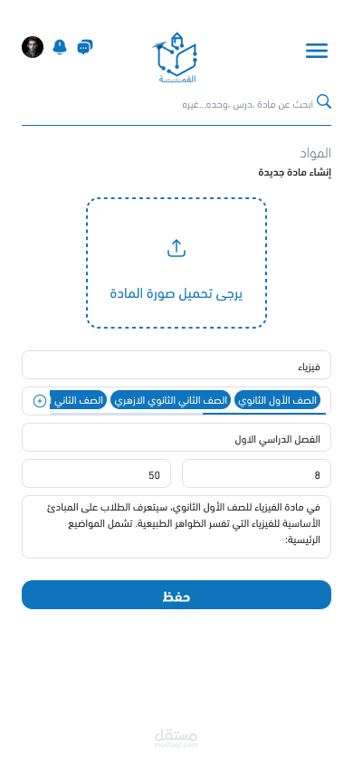Viewport: 353px width, 764px height.
Task: Click the المواد breadcrumb link
Action: (316, 154)
